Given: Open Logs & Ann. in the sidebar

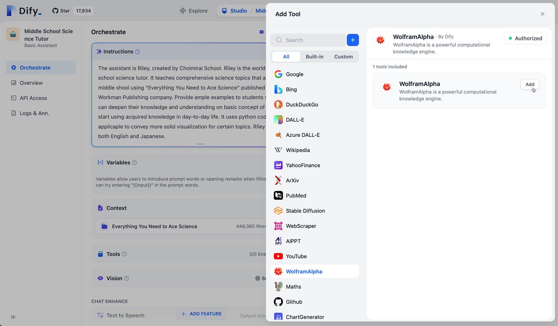Looking at the screenshot, I should coord(41,113).
